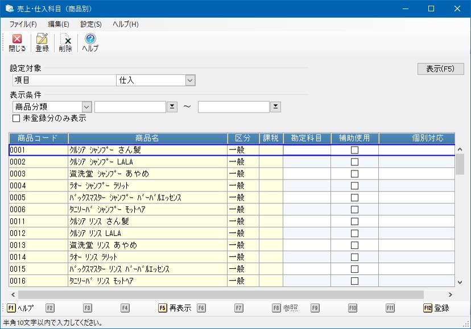This screenshot has width=471, height=329.
Task: Expand the range start value dropdown arrow
Action: [x=172, y=107]
